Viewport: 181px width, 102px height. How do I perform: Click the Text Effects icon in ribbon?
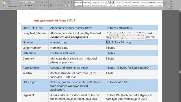[x=37, y=5]
